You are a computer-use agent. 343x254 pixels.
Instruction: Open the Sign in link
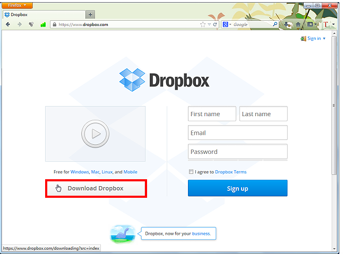point(314,38)
